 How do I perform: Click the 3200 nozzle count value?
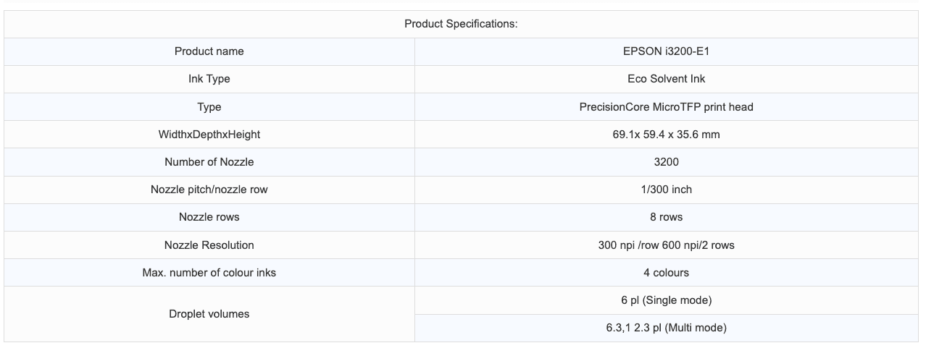(666, 162)
